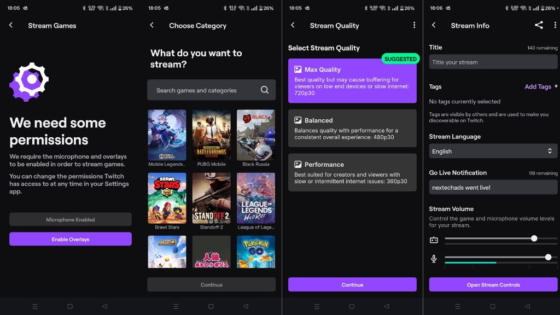Select the Max Quality stream option
Image resolution: width=560 pixels, height=315 pixels.
click(x=352, y=81)
